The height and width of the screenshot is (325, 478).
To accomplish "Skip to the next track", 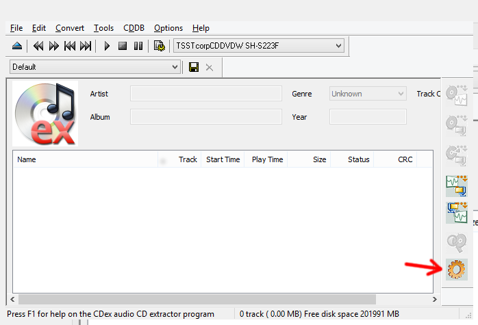I will (86, 46).
